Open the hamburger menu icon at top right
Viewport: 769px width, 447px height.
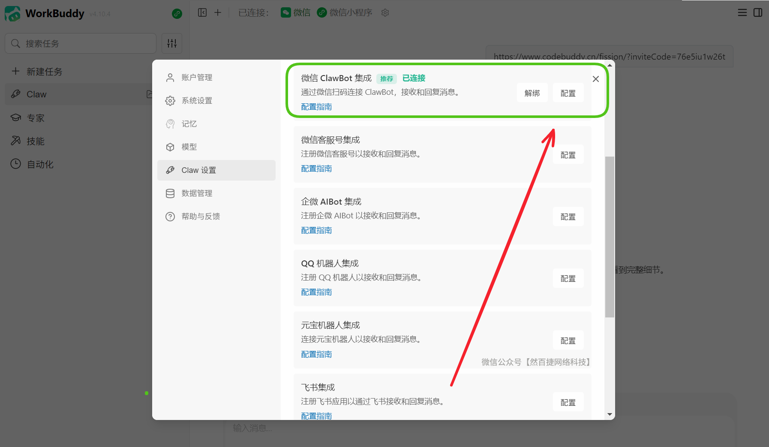tap(742, 12)
